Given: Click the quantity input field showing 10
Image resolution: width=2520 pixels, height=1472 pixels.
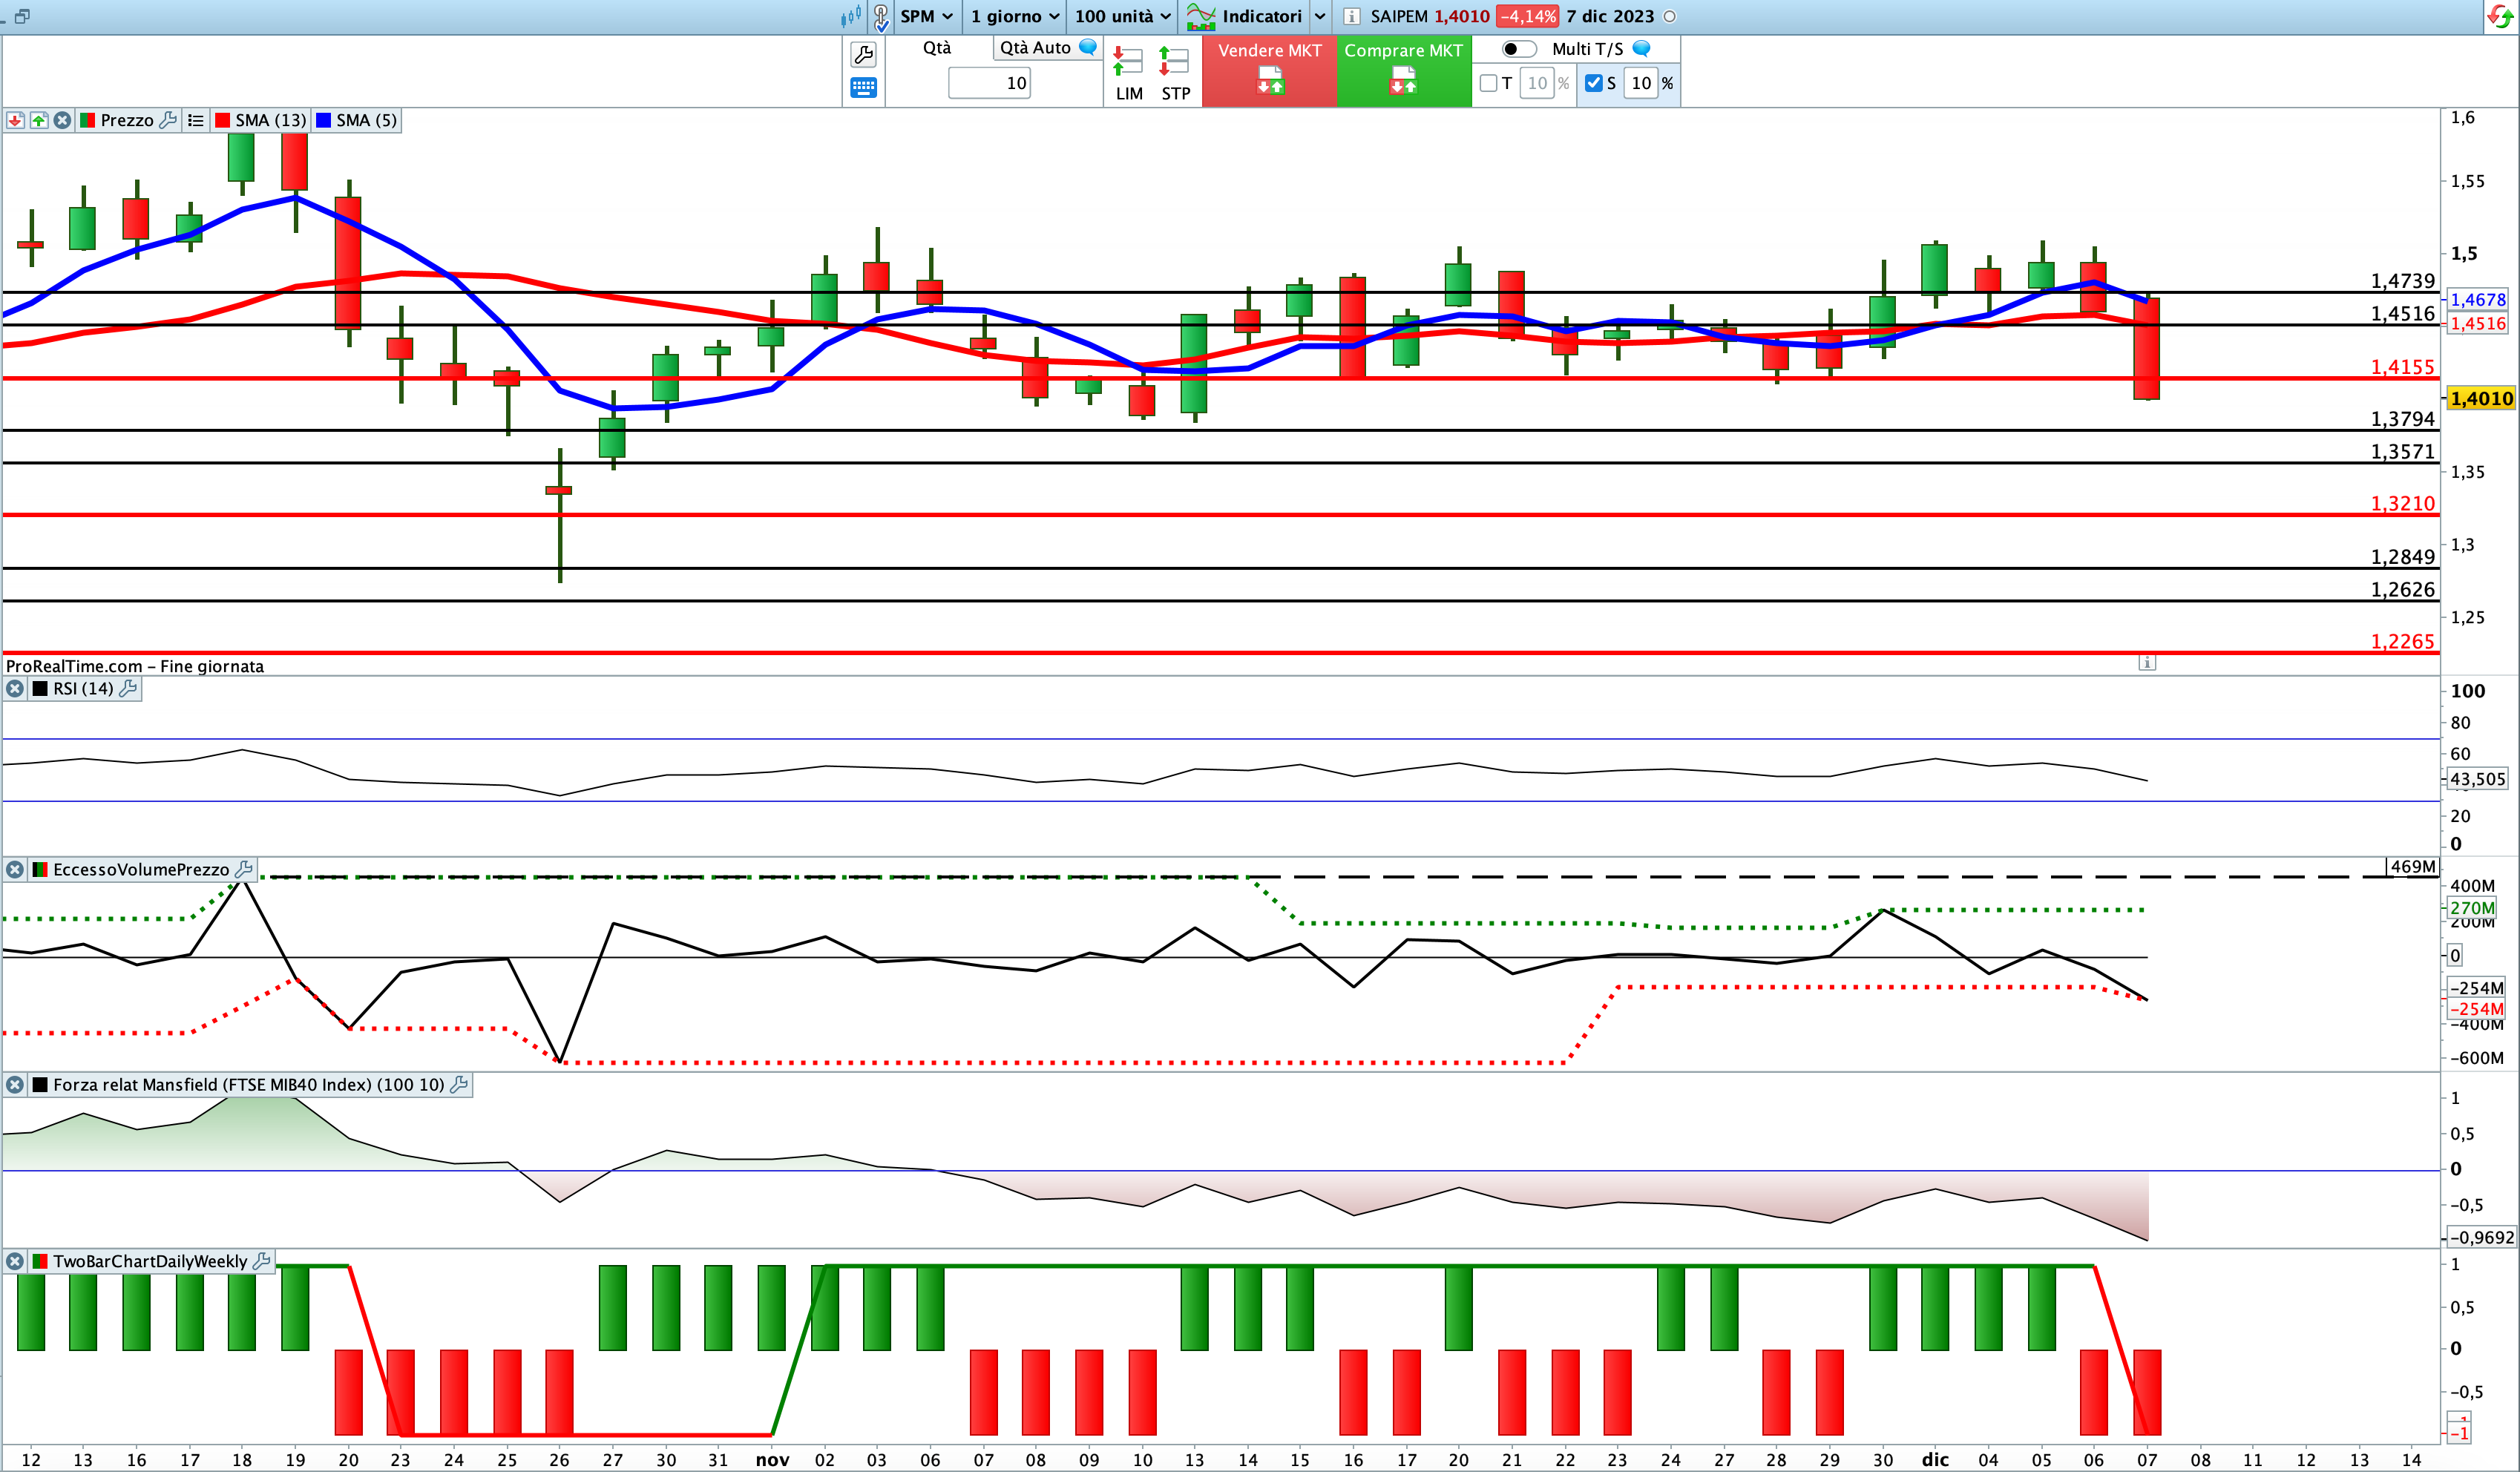Looking at the screenshot, I should click(989, 83).
